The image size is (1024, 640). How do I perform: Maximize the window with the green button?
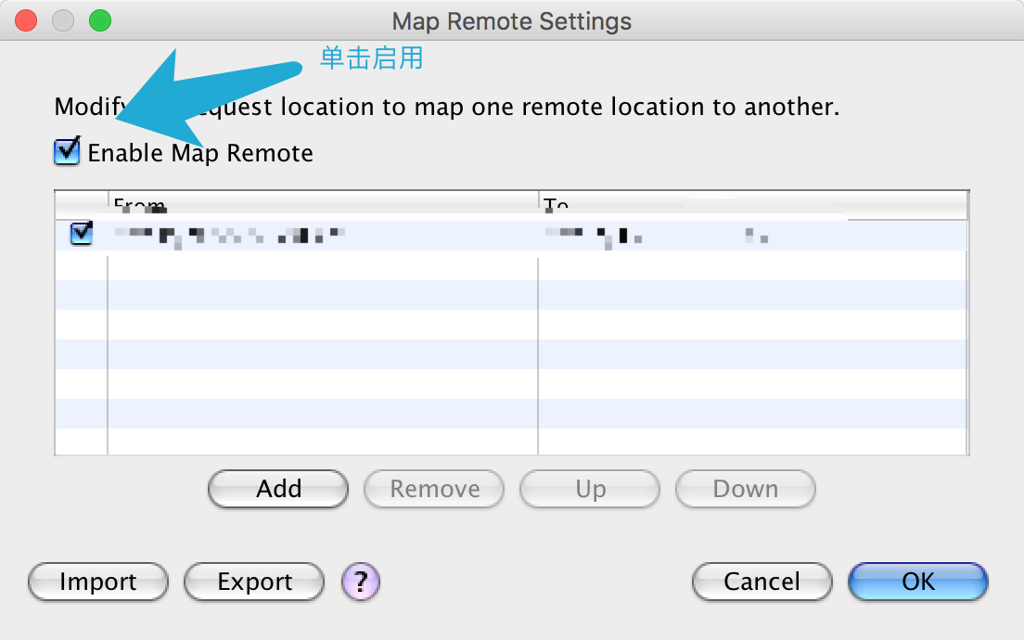(99, 20)
